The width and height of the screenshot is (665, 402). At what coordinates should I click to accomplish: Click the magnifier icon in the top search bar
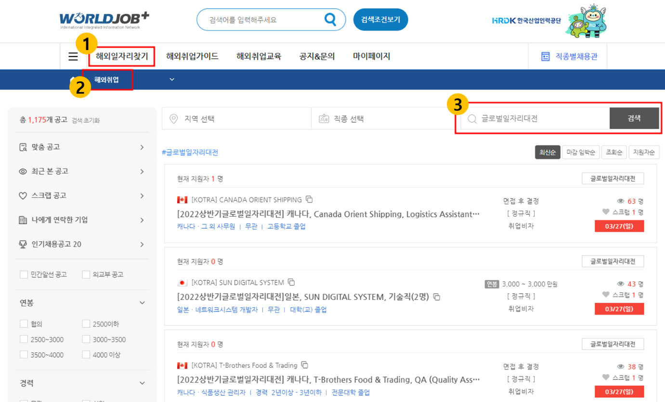coord(330,19)
